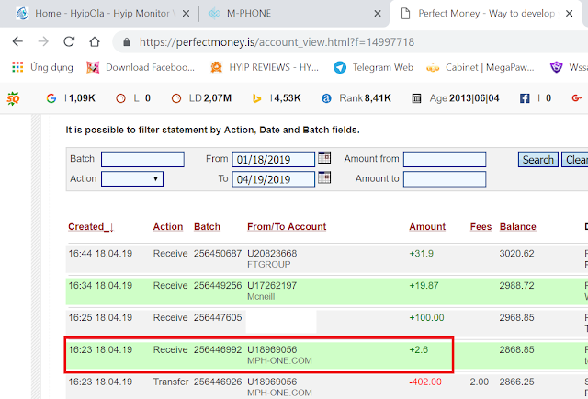Sort by the Fees column header
The height and width of the screenshot is (399, 588).
coord(481,227)
